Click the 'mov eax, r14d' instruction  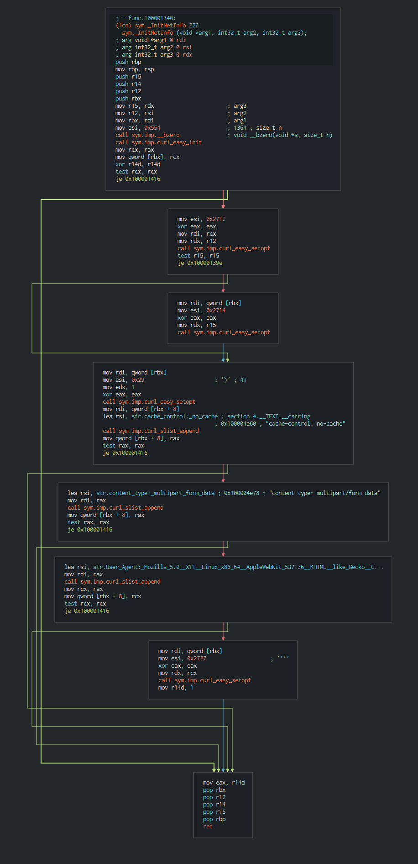click(x=224, y=783)
